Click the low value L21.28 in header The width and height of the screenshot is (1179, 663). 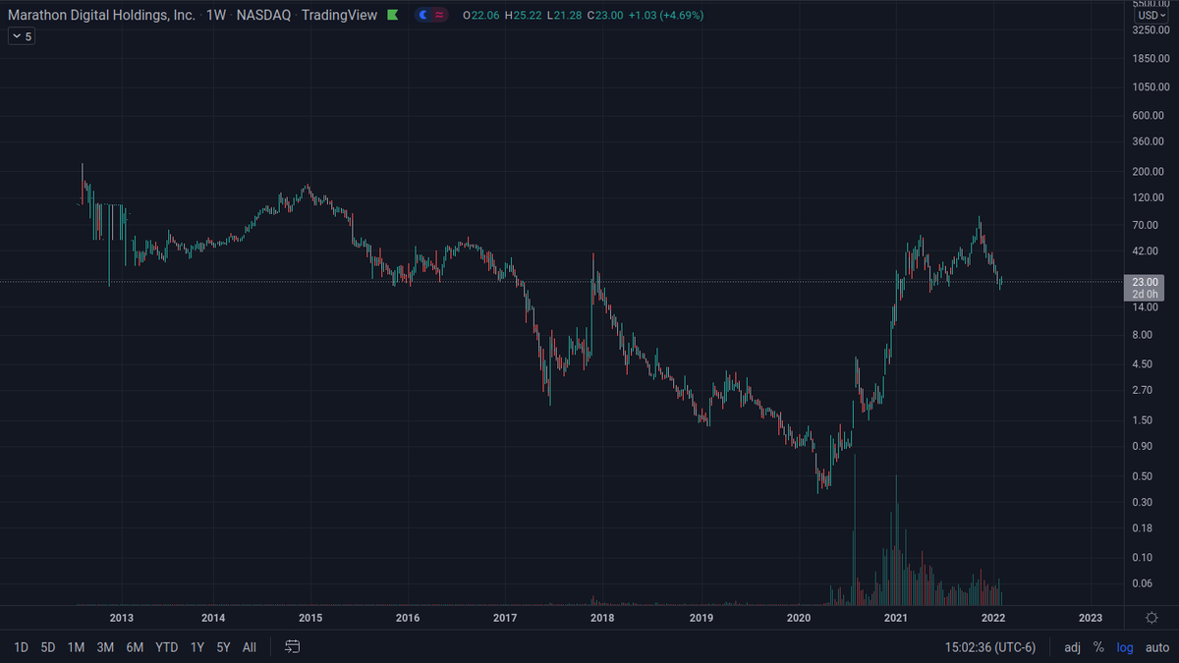(x=566, y=16)
